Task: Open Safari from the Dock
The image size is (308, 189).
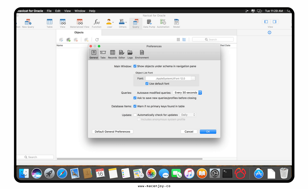Action: click(x=62, y=174)
